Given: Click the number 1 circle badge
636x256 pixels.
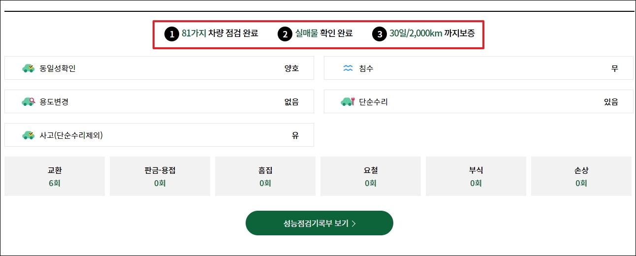Looking at the screenshot, I should click(171, 34).
